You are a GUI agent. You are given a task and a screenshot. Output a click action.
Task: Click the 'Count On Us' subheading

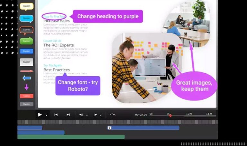[x=52, y=41]
